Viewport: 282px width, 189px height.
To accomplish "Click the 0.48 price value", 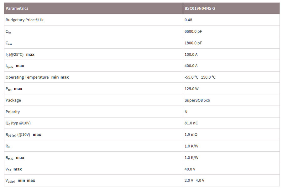I will 188,20.
